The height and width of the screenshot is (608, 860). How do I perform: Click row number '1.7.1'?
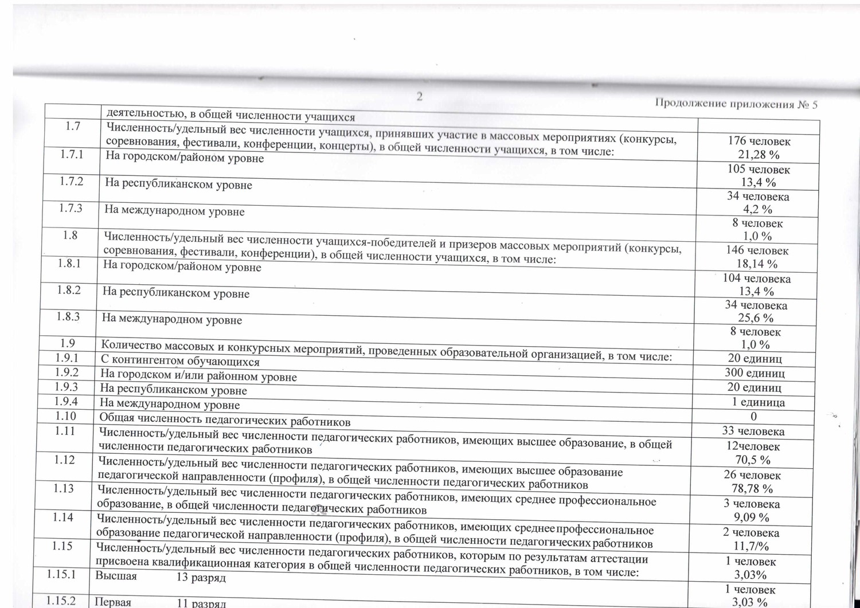[x=72, y=154]
